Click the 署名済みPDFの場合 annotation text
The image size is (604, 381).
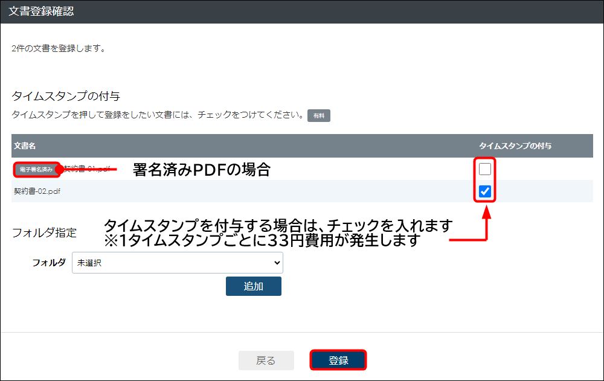click(201, 170)
